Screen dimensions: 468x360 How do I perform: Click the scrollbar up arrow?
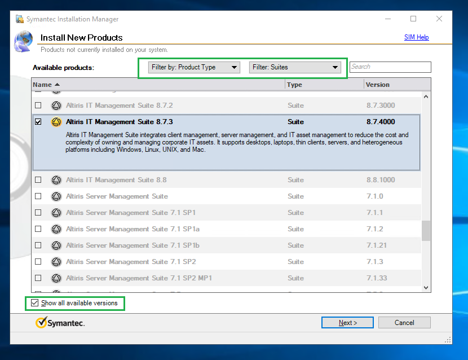tap(426, 96)
